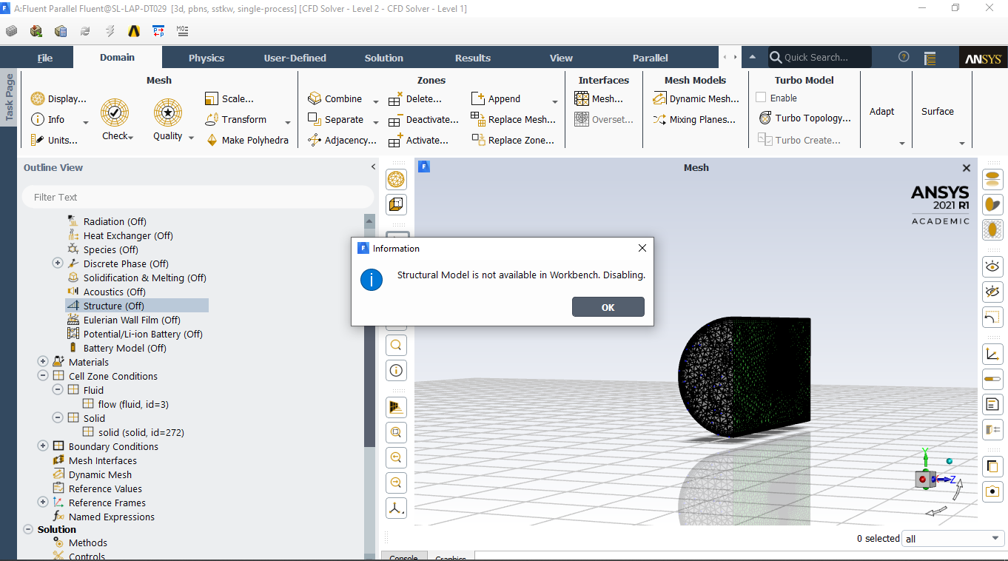Switch to the Solution ribbon tab
This screenshot has height=561, width=1008.
click(x=384, y=58)
